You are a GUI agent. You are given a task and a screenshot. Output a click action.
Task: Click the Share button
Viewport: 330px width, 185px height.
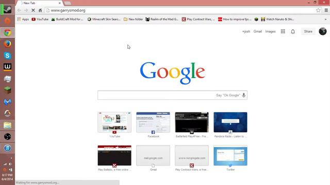pyautogui.click(x=308, y=31)
